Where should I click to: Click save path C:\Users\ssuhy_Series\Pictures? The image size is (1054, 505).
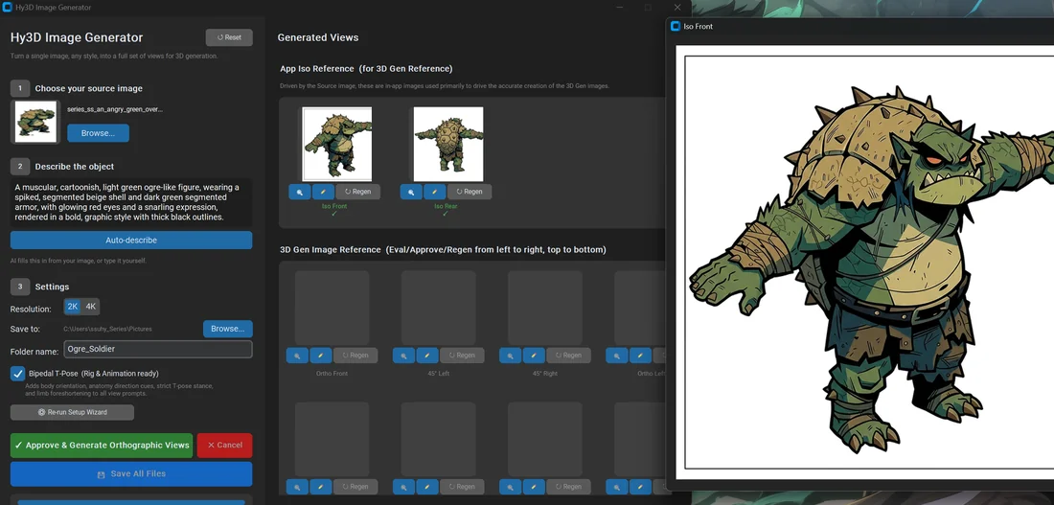[x=107, y=329]
